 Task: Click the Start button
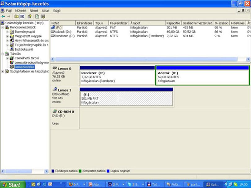tap(13, 185)
